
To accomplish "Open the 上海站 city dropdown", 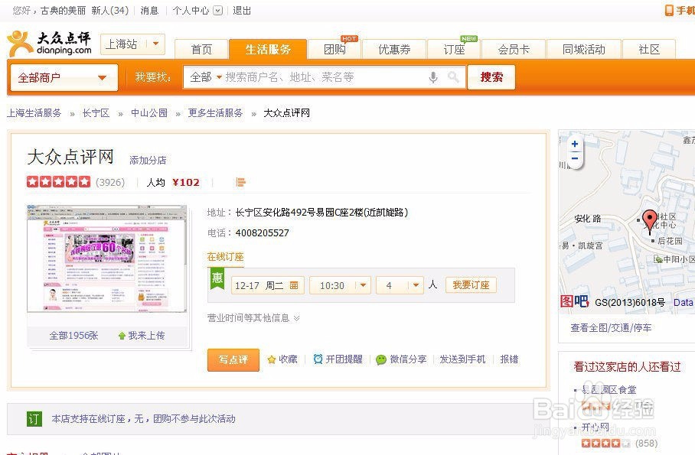I will (x=132, y=44).
